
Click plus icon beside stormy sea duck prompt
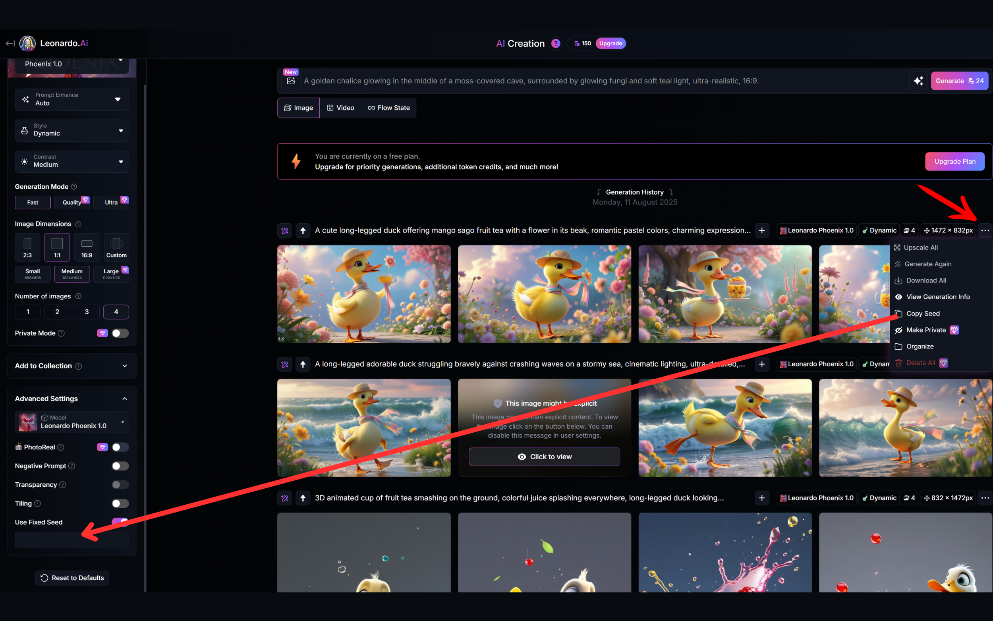pos(762,364)
